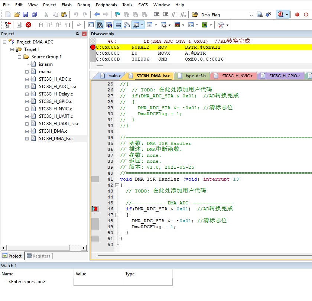Toggle Registers window icon in toolbar

(x=118, y=25)
